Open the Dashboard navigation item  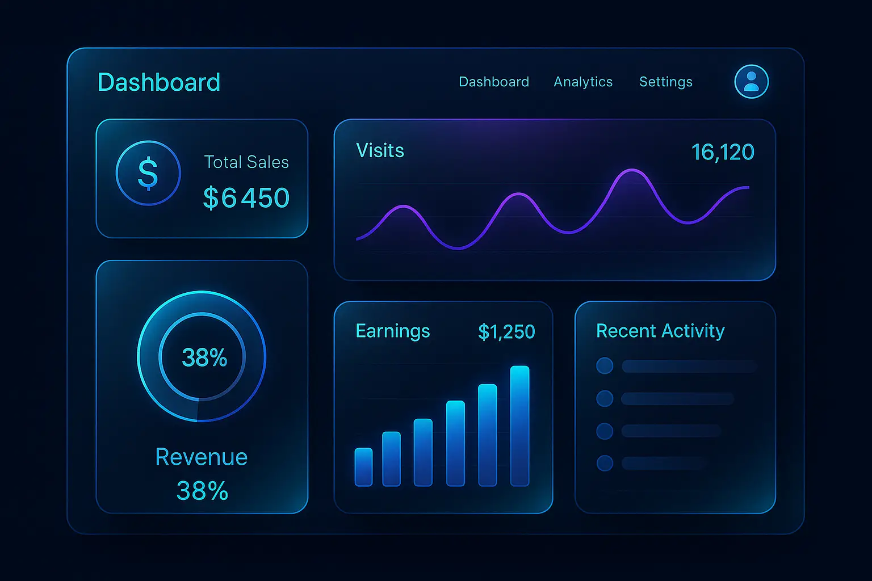[493, 82]
